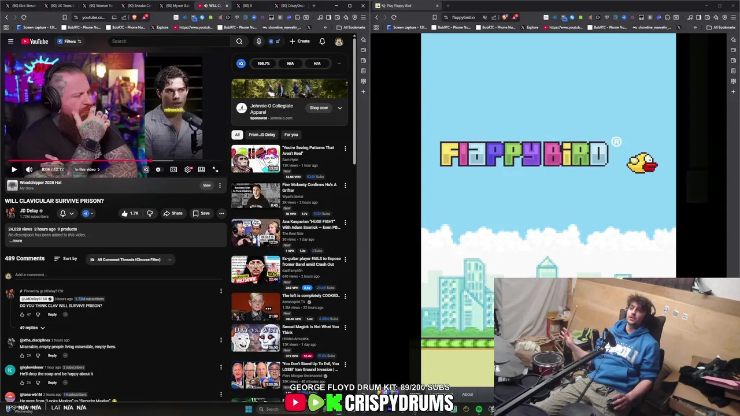Switch the player to theater mode
The width and height of the screenshot is (740, 416).
click(201, 169)
